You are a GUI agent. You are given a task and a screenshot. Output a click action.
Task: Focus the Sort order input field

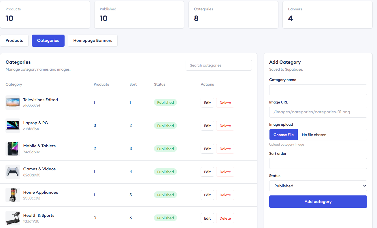318,163
